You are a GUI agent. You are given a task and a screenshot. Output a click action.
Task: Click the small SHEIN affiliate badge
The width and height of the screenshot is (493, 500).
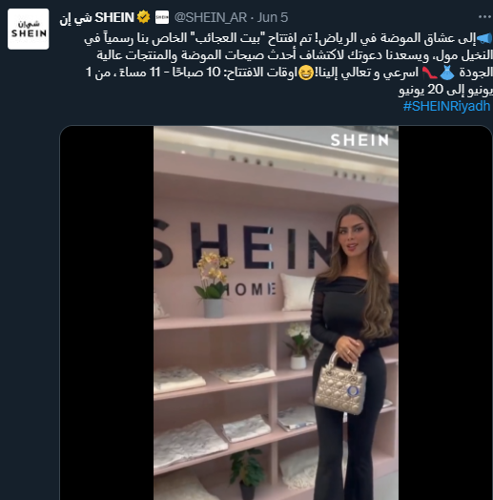point(162,17)
